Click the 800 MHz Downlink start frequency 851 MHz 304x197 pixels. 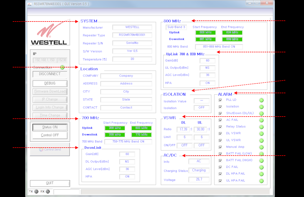pos(206,39)
